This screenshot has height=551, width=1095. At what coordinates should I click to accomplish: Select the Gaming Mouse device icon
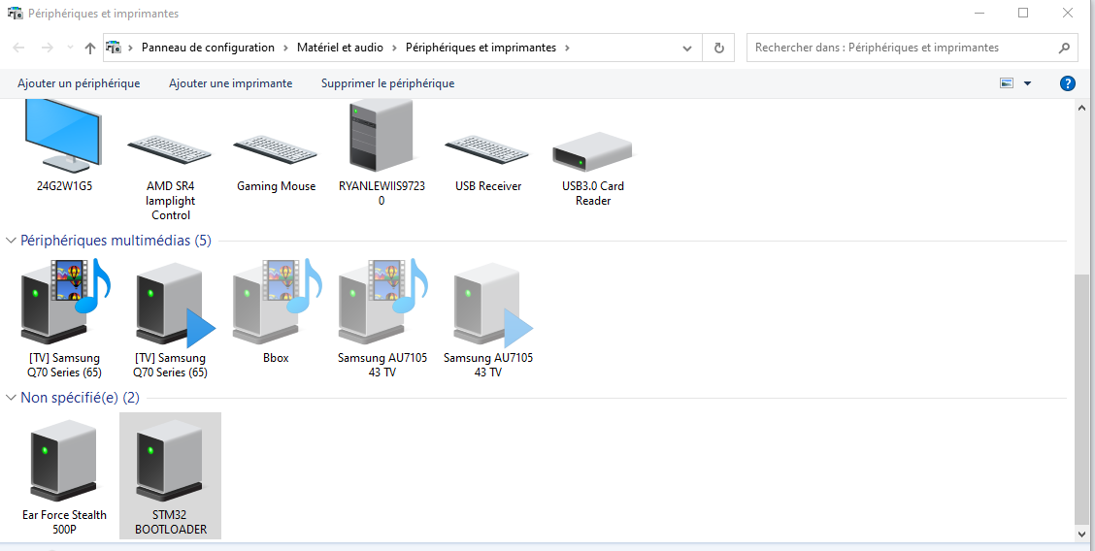[276, 149]
